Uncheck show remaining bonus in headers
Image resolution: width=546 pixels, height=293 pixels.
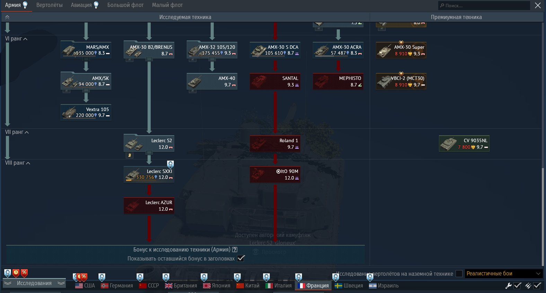241,258
